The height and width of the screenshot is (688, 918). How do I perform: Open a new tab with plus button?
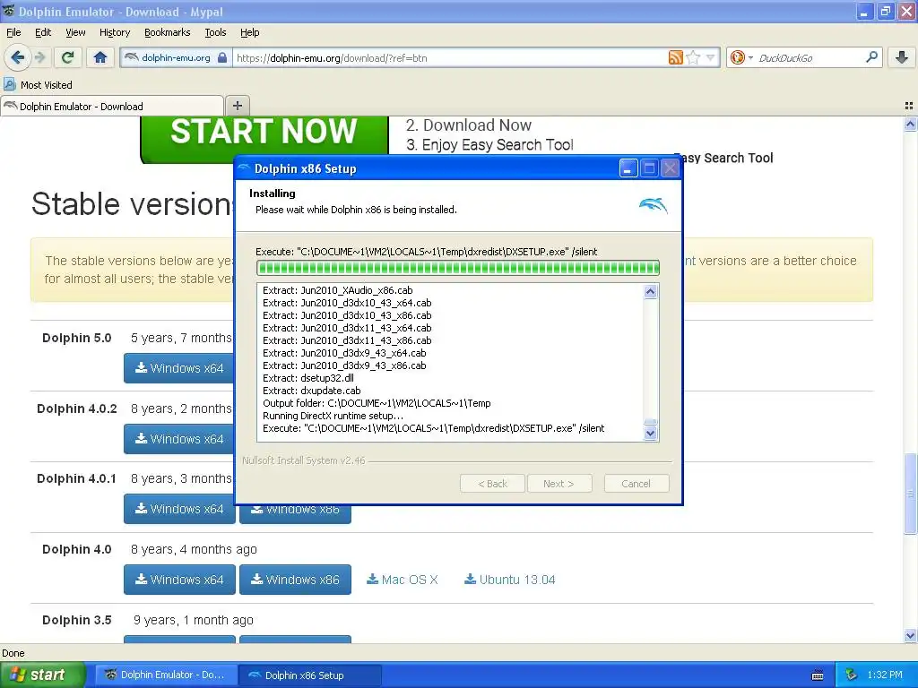pos(237,106)
